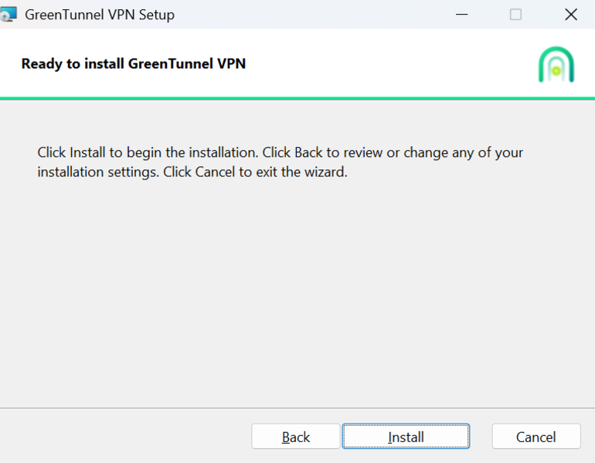This screenshot has height=463, width=595.
Task: Click the Install button to begin installation
Action: (406, 437)
